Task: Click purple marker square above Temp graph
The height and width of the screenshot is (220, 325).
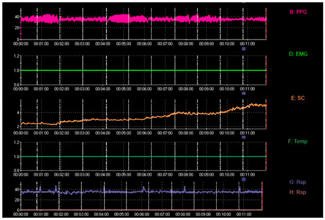Action: (x=243, y=137)
